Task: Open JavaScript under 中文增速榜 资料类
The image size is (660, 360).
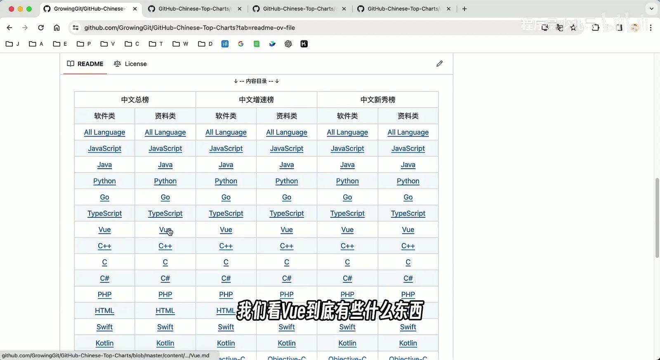Action: click(287, 148)
